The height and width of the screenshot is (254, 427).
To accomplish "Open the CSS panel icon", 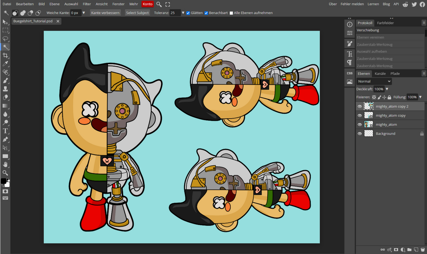I will click(350, 73).
